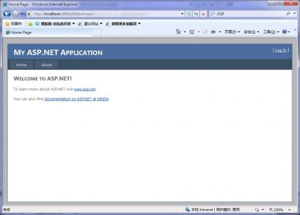Select the Home navigation menu item
Screen dimensions: 300x215
(21, 65)
